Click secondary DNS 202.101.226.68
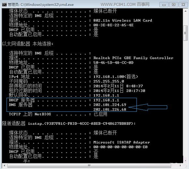The height and width of the screenshot is (169, 189). pos(110,110)
